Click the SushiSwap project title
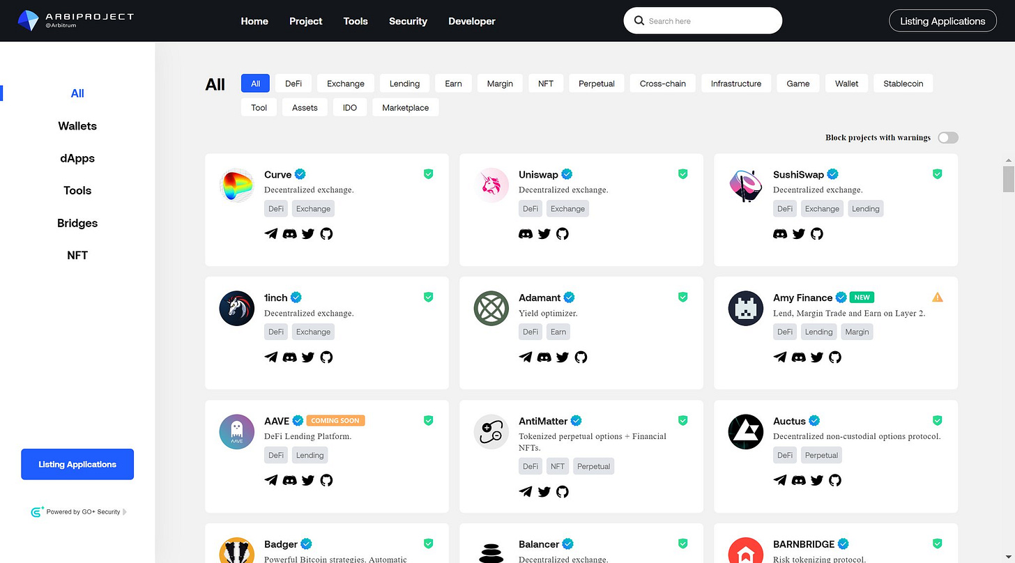Screen dimensions: 1015x563 click(798, 174)
